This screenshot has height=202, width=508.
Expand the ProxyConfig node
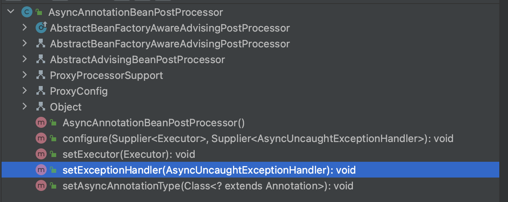point(25,91)
